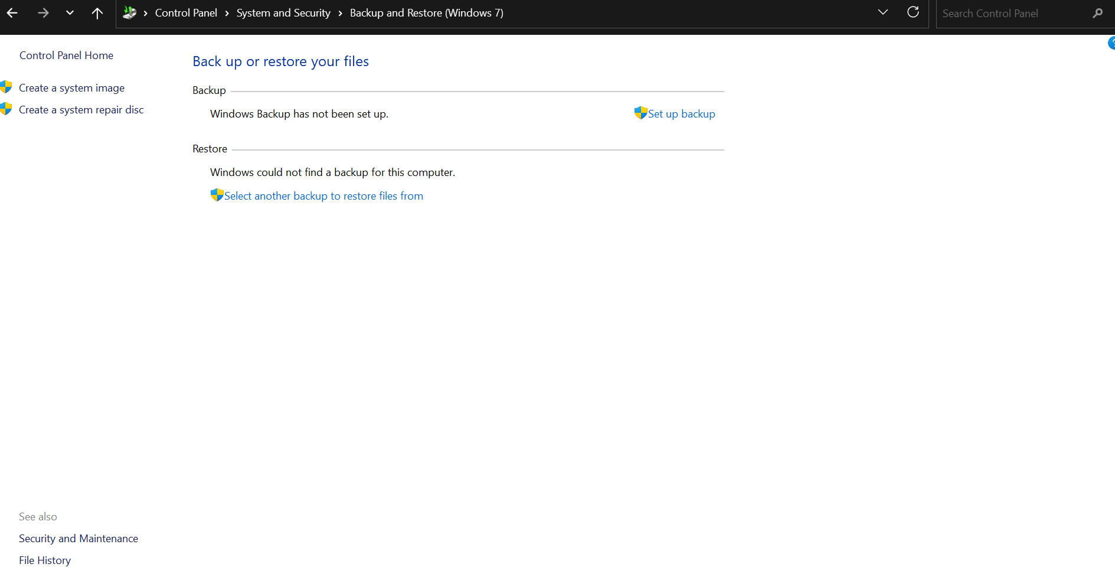Select Backup and Restore (Windows 7) breadcrumb
The height and width of the screenshot is (577, 1115).
[426, 13]
